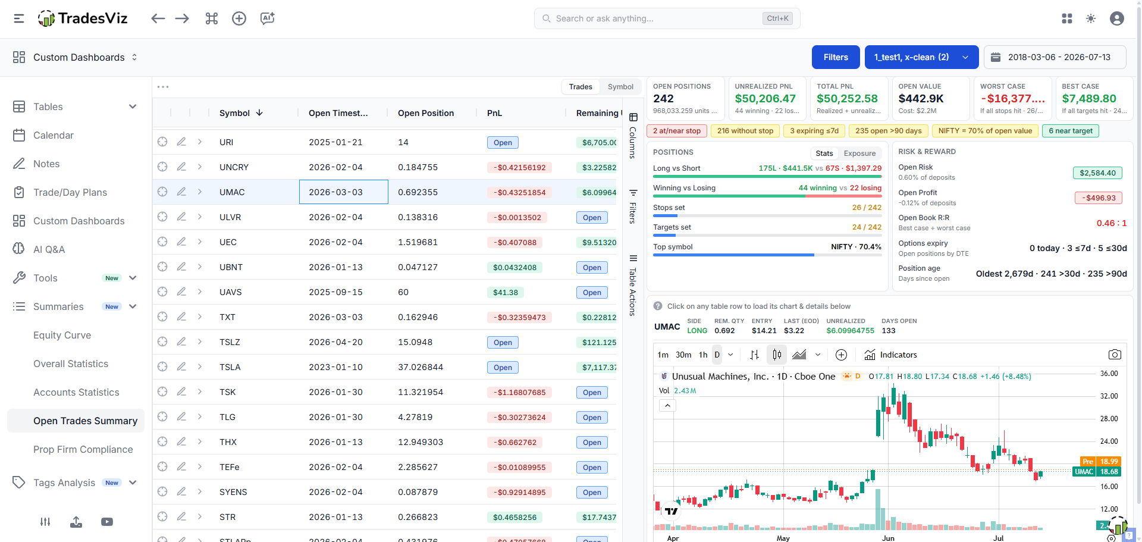The height and width of the screenshot is (542, 1142).
Task: Click the settings sliders icon in sidebar footer
Action: 45,522
